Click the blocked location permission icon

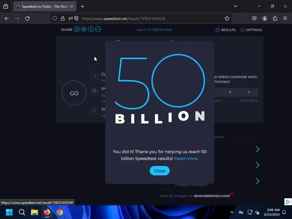(x=76, y=19)
